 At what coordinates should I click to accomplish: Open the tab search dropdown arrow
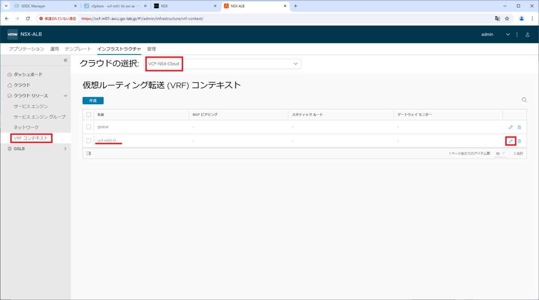(x=6, y=6)
